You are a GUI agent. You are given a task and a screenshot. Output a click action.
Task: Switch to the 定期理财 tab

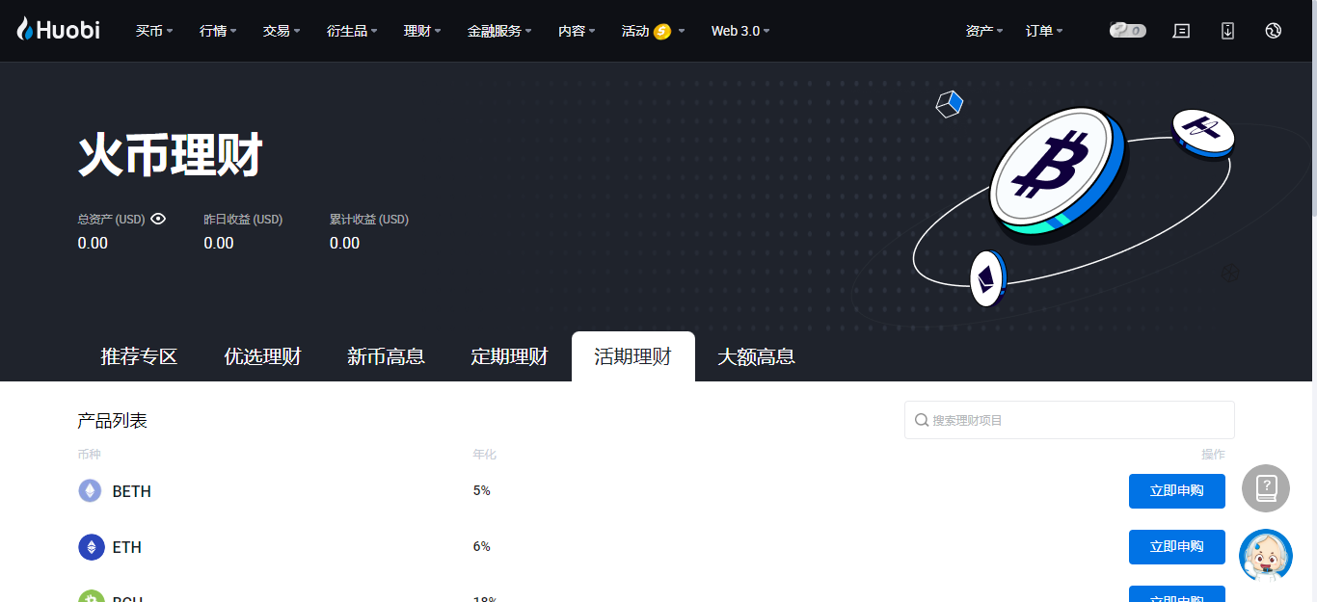510,356
